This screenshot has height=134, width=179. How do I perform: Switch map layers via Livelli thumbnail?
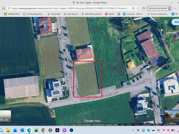[5, 116]
